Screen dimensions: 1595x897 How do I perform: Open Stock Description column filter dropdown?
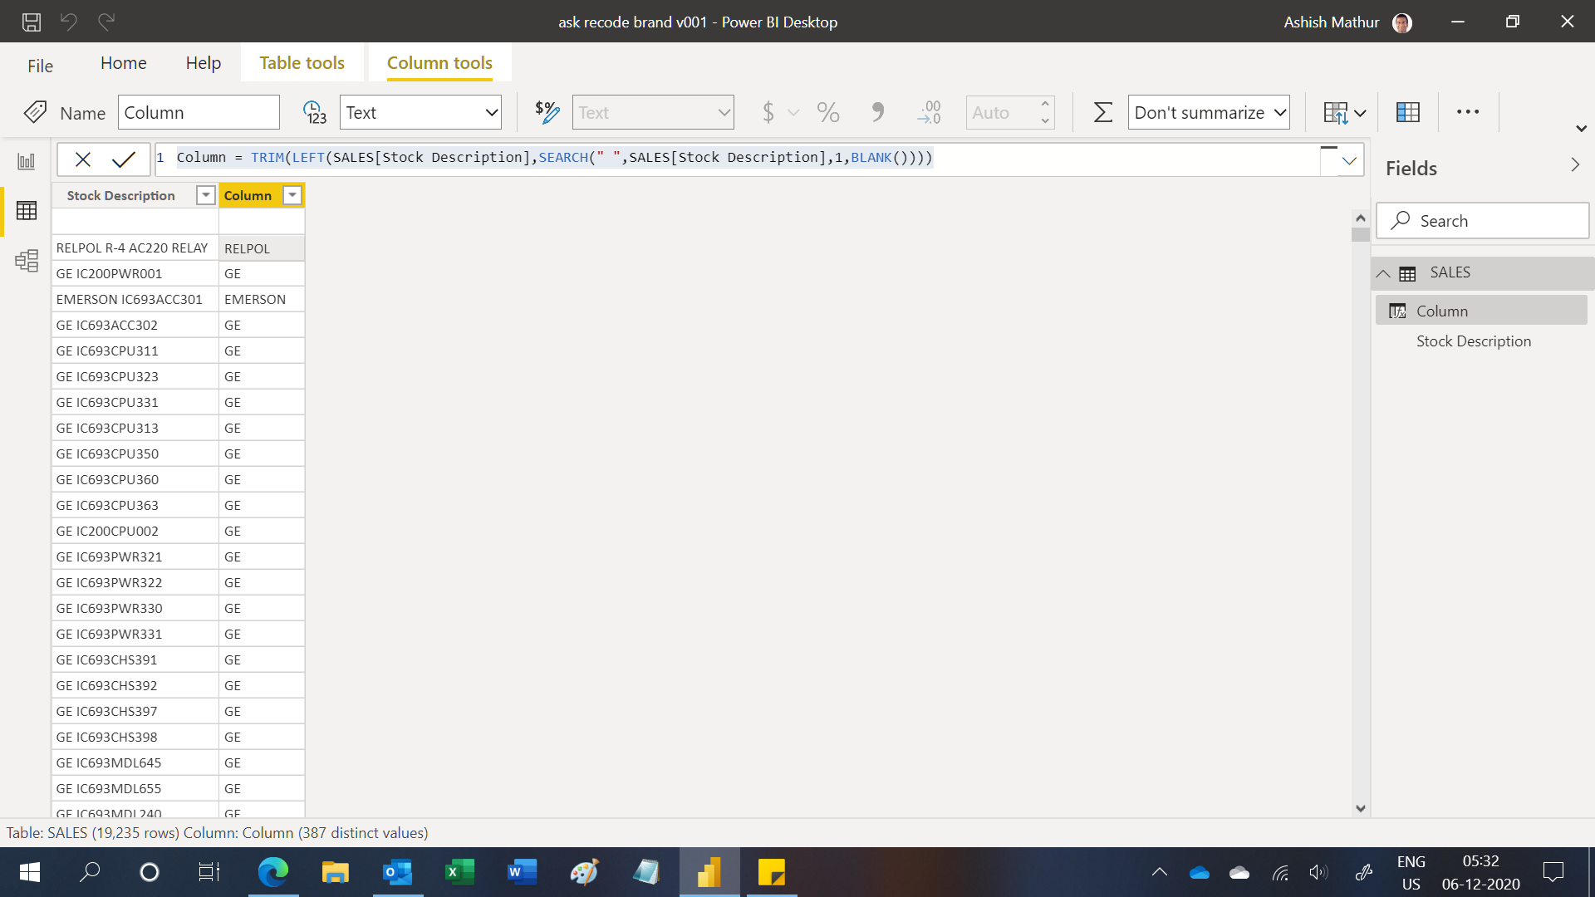click(205, 195)
